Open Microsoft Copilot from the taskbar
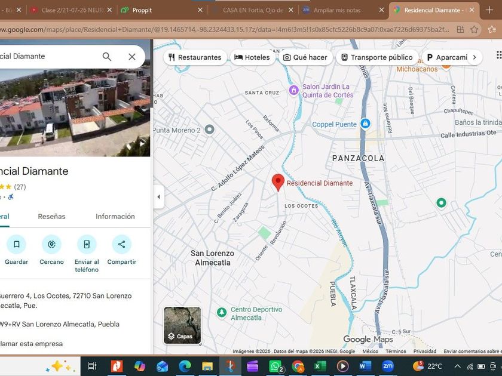Screen dimensions: 502x376 (x=140, y=366)
